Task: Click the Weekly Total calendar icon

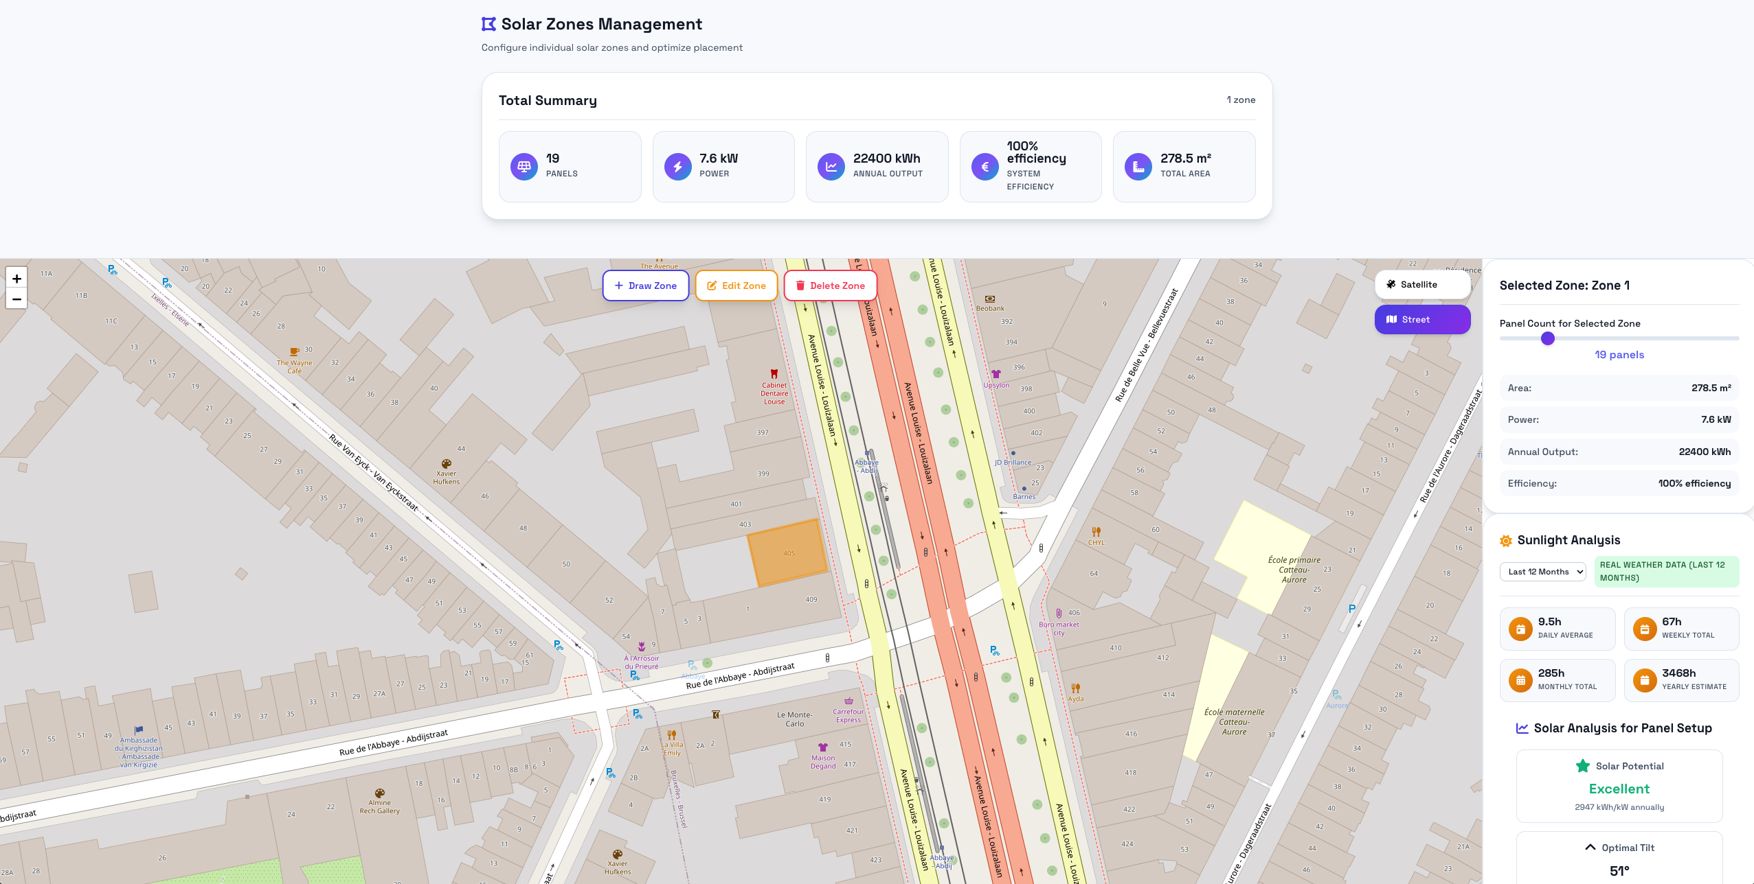Action: coord(1645,629)
